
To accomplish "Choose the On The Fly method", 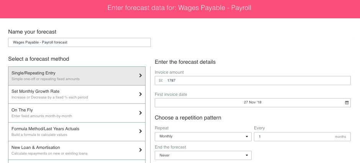I will [77, 113].
